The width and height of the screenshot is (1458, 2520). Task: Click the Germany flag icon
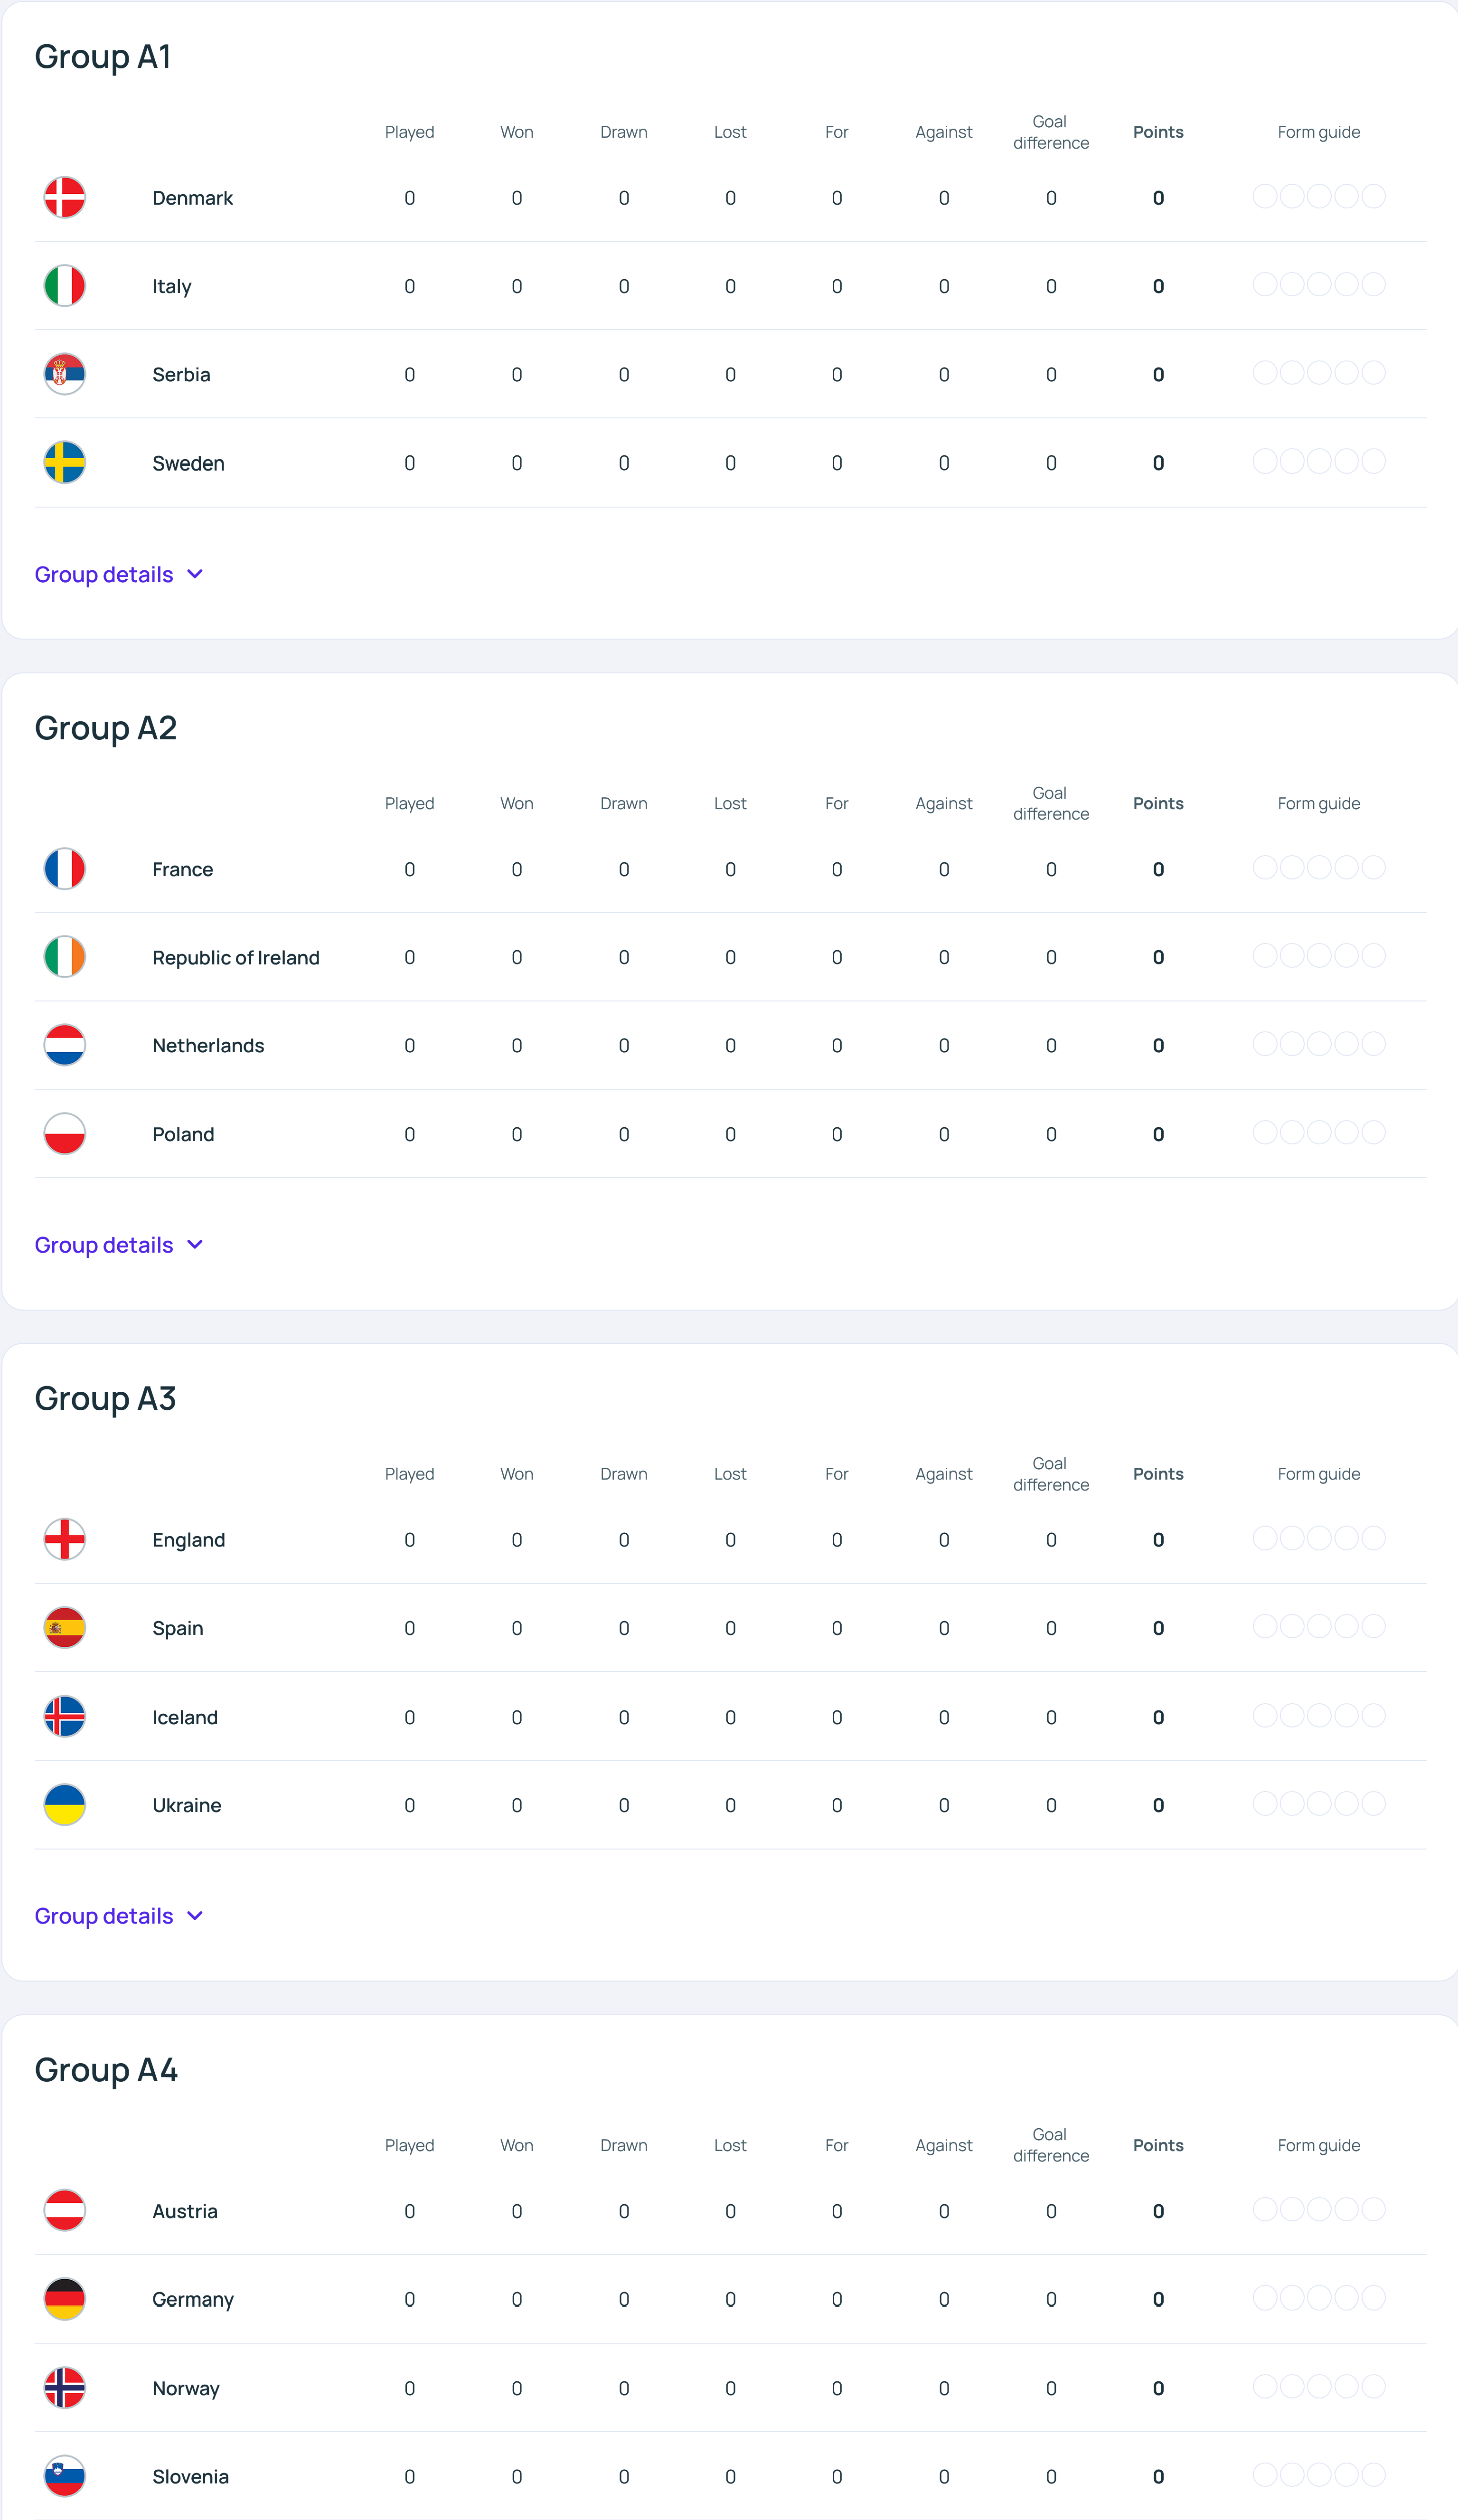65,2299
